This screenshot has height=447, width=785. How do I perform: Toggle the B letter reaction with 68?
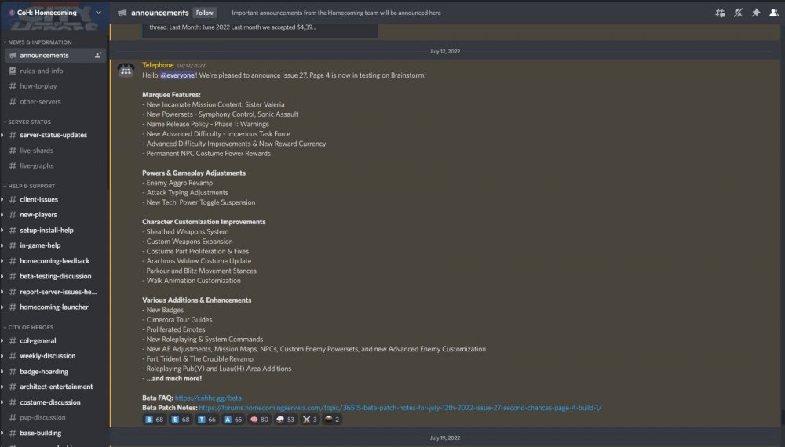tap(155, 420)
